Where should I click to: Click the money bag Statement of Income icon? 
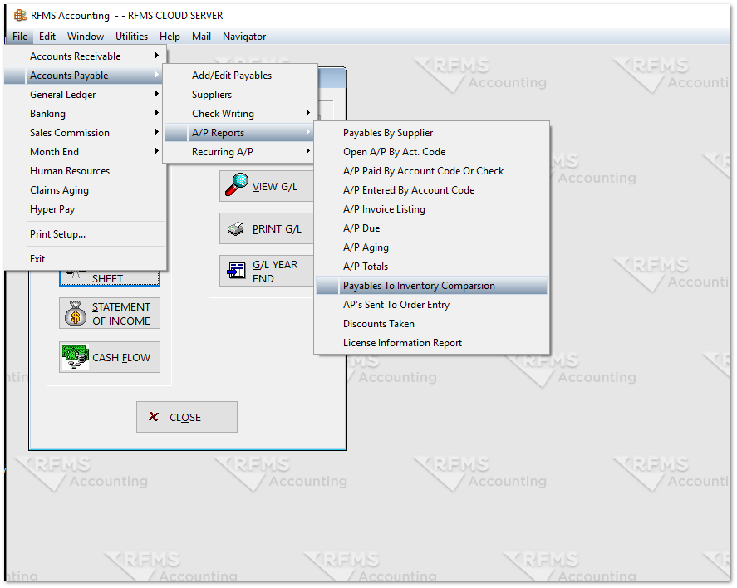tap(76, 313)
